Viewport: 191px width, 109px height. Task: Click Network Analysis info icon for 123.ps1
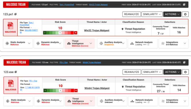pos(148,45)
